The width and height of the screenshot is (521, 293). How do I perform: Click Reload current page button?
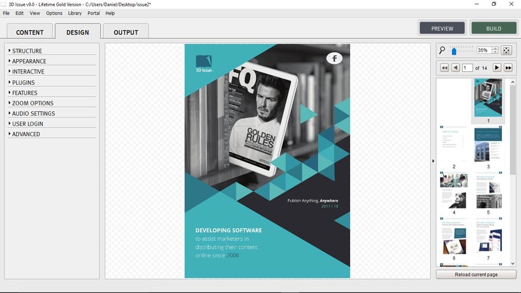476,274
